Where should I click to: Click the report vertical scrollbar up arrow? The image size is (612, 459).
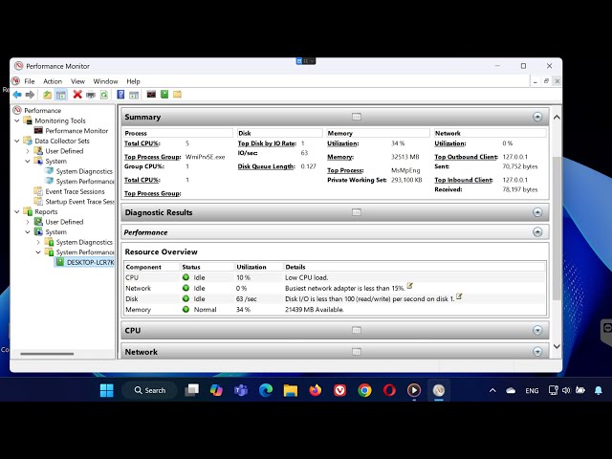(557, 117)
